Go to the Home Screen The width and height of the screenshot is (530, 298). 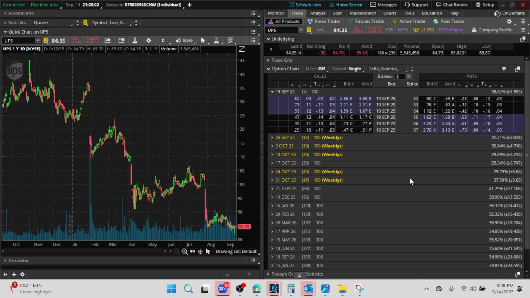point(345,5)
